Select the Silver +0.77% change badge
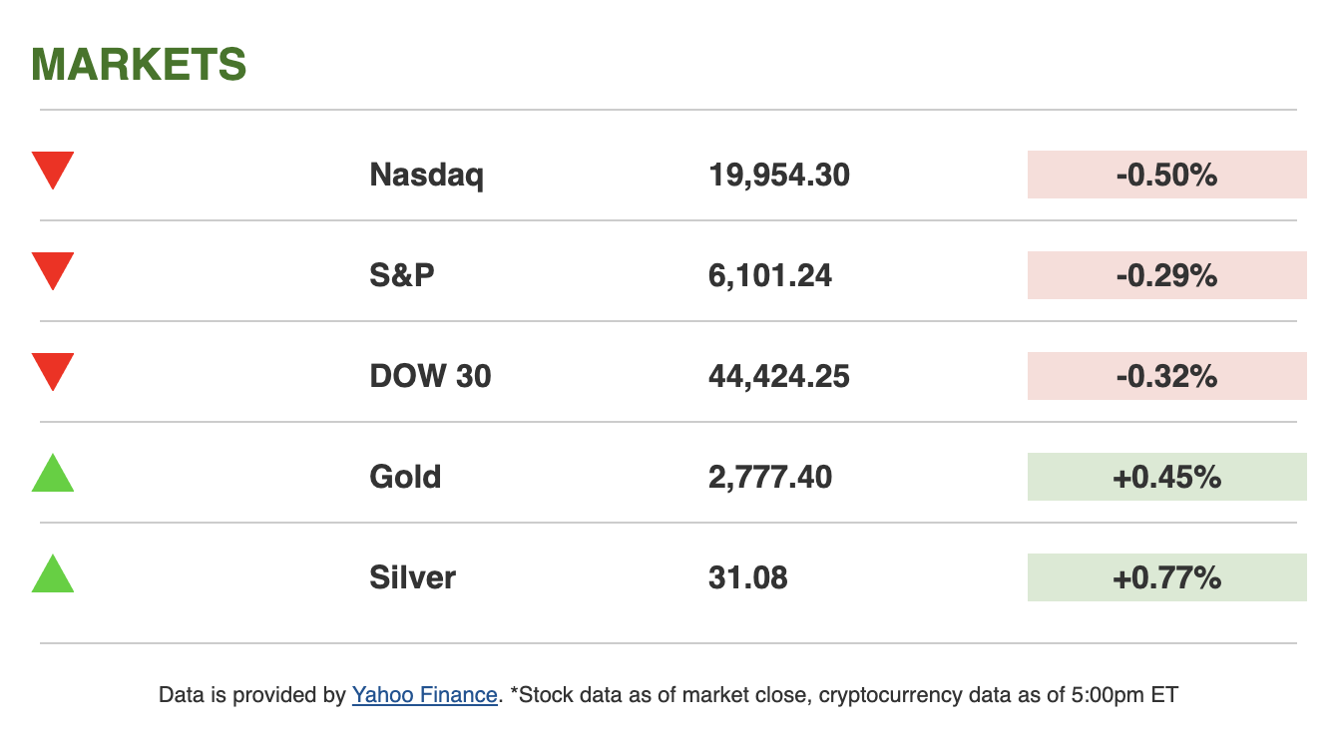 click(x=1166, y=577)
